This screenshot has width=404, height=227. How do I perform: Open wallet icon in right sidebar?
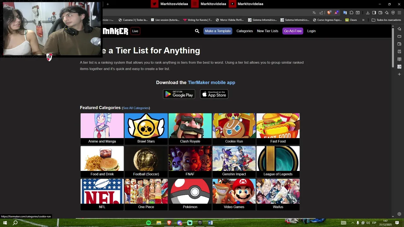(x=399, y=44)
